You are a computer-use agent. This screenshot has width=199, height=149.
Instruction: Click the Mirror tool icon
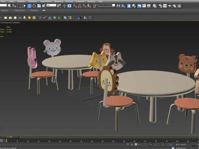[x=119, y=6]
